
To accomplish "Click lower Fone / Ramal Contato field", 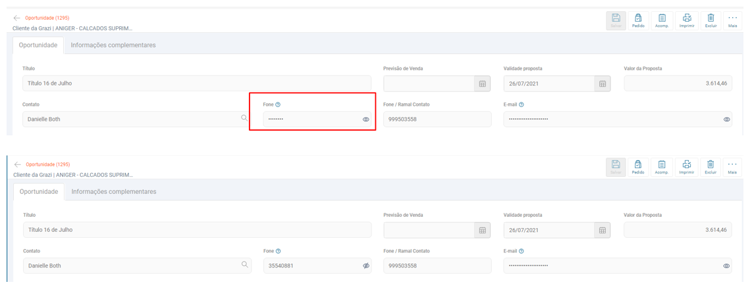I will (437, 266).
